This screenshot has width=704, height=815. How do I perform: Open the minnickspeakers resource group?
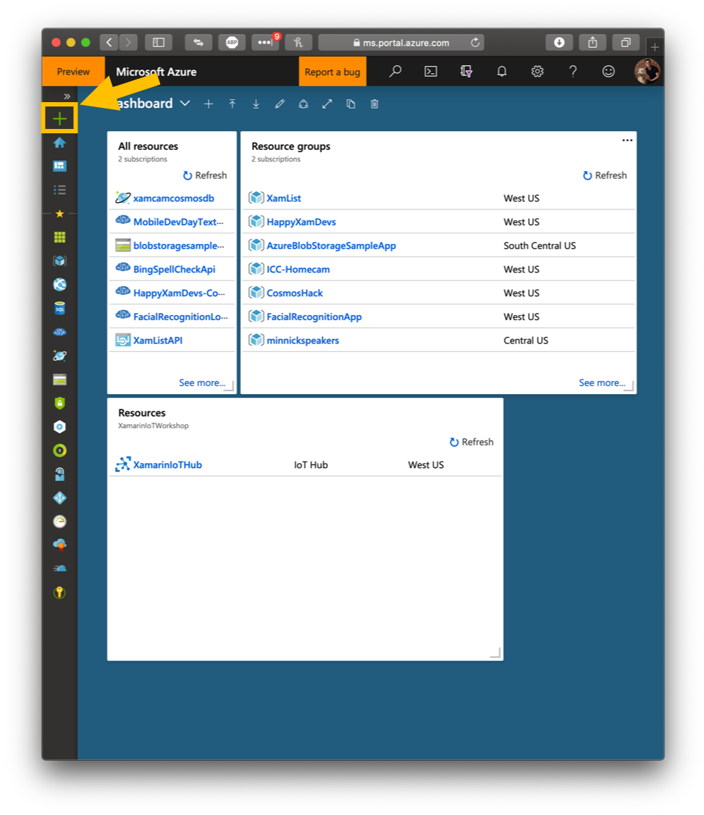pos(303,340)
